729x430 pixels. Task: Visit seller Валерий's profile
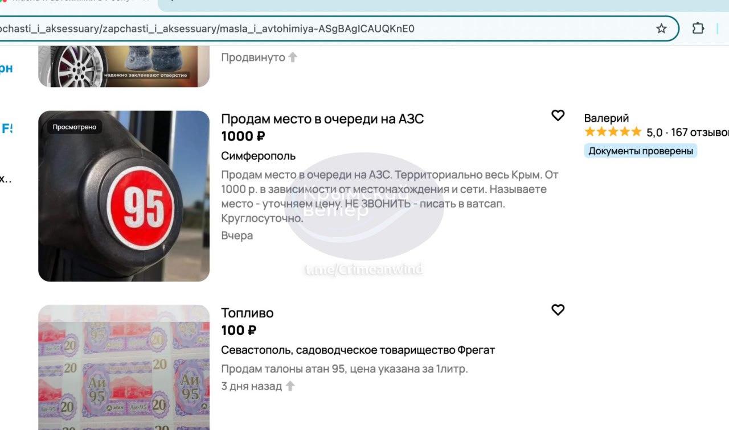tap(607, 118)
